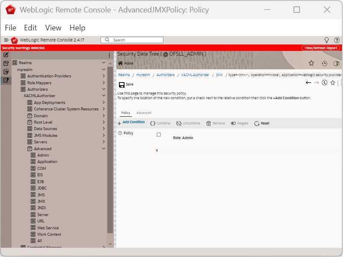Click the Reset circular arrow icon

(x=258, y=124)
